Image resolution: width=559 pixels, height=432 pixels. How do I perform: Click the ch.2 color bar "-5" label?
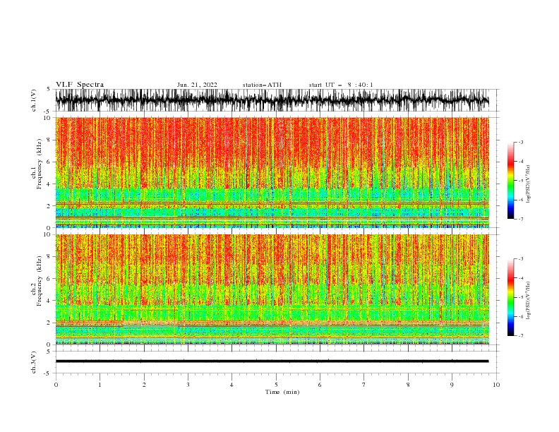pyautogui.click(x=520, y=297)
